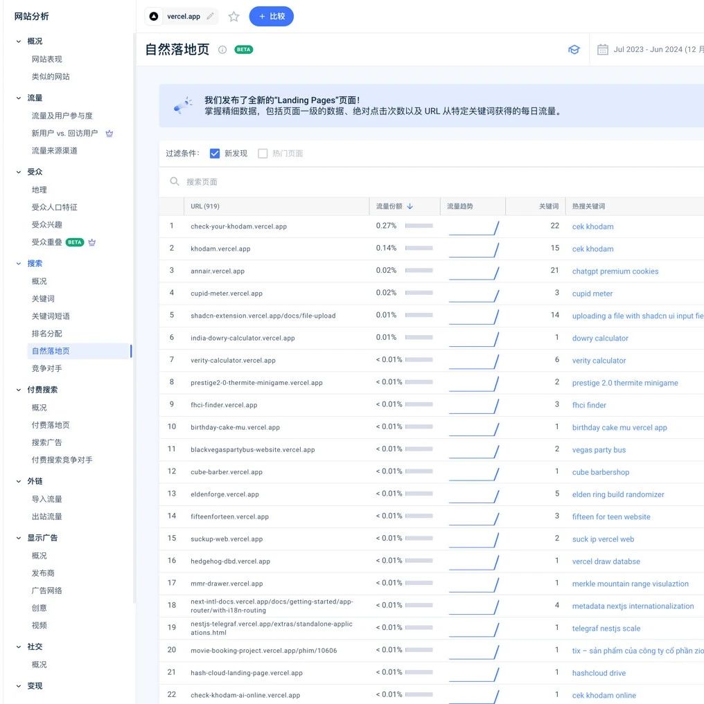Select 自然落地页 in the sidebar

click(79, 351)
